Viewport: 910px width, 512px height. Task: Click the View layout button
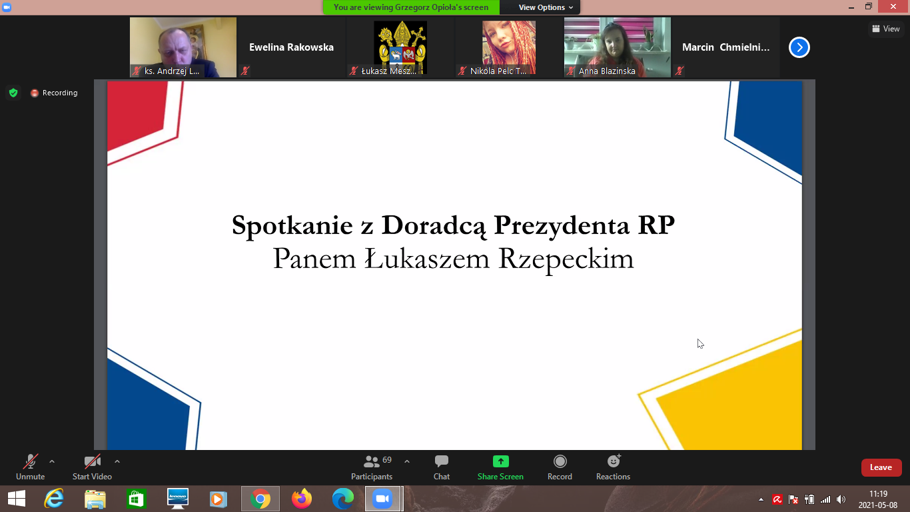coord(886,29)
